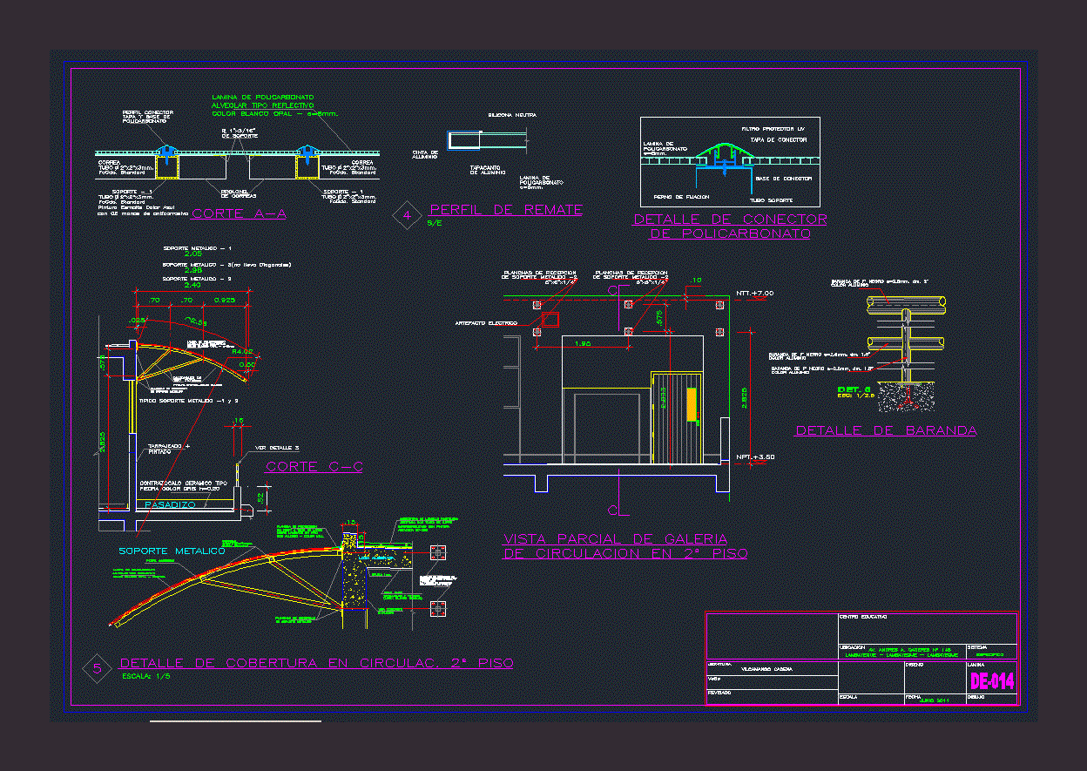
Task: Click the Perfil de Remate aluminium profile
Action: coord(486,139)
